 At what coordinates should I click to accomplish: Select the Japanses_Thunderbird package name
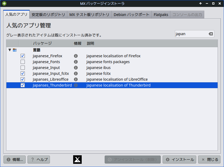[52, 85]
